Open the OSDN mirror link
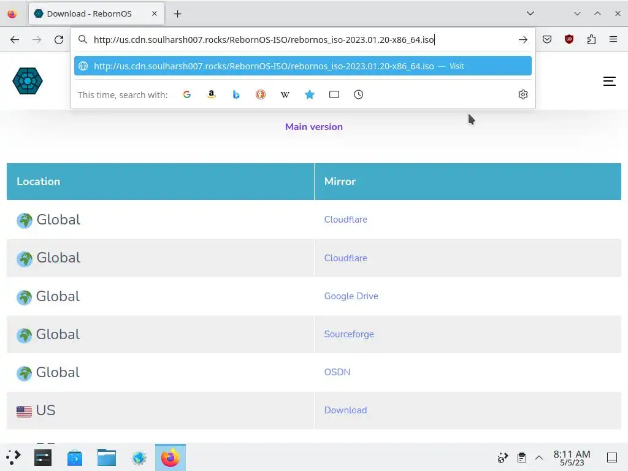 coord(337,372)
